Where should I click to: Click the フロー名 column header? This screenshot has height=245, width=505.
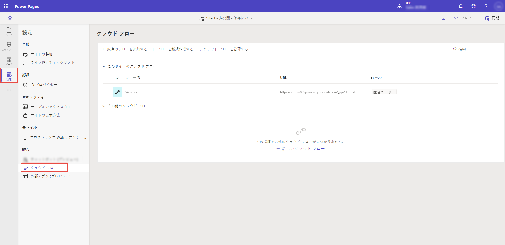click(x=133, y=78)
